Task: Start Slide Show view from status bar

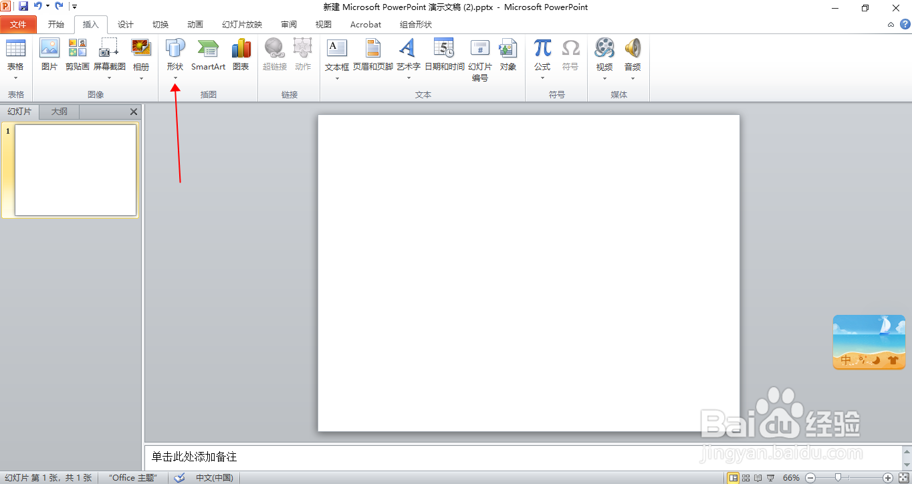Action: point(772,477)
